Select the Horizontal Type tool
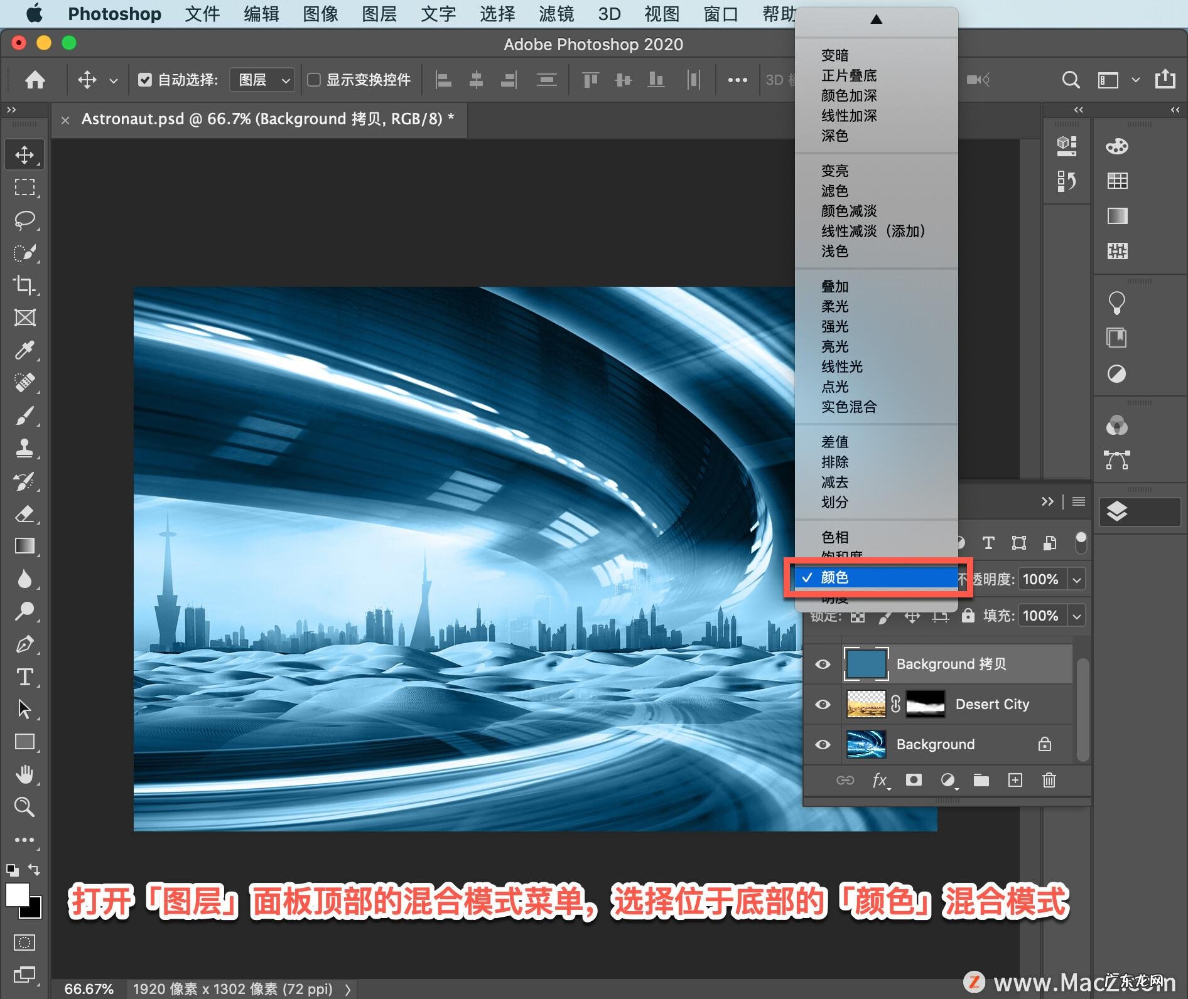1188x999 pixels. tap(24, 676)
